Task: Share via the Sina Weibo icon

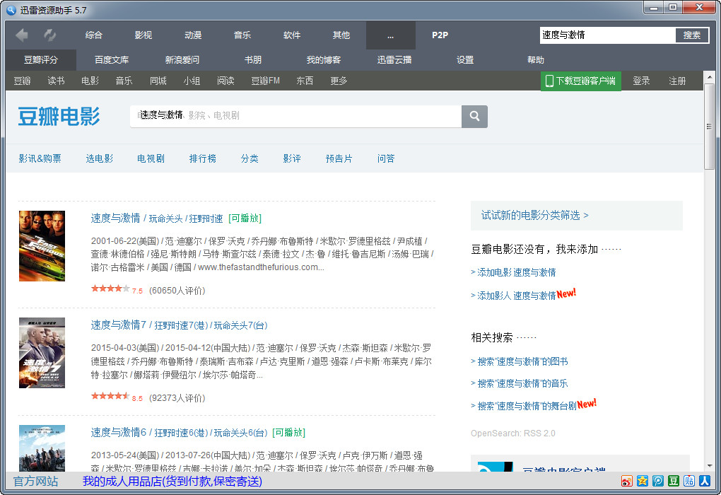Action: 627,481
